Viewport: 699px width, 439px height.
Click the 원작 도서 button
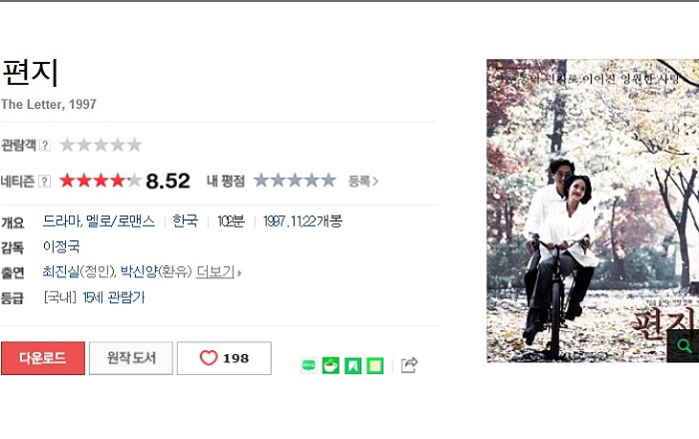coord(131,358)
